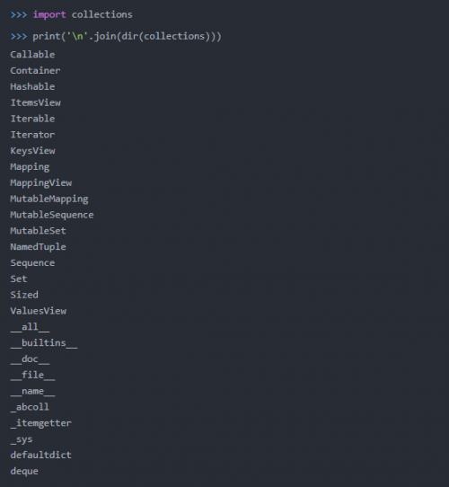
Task: Click the word collections after import
Action: pos(101,14)
